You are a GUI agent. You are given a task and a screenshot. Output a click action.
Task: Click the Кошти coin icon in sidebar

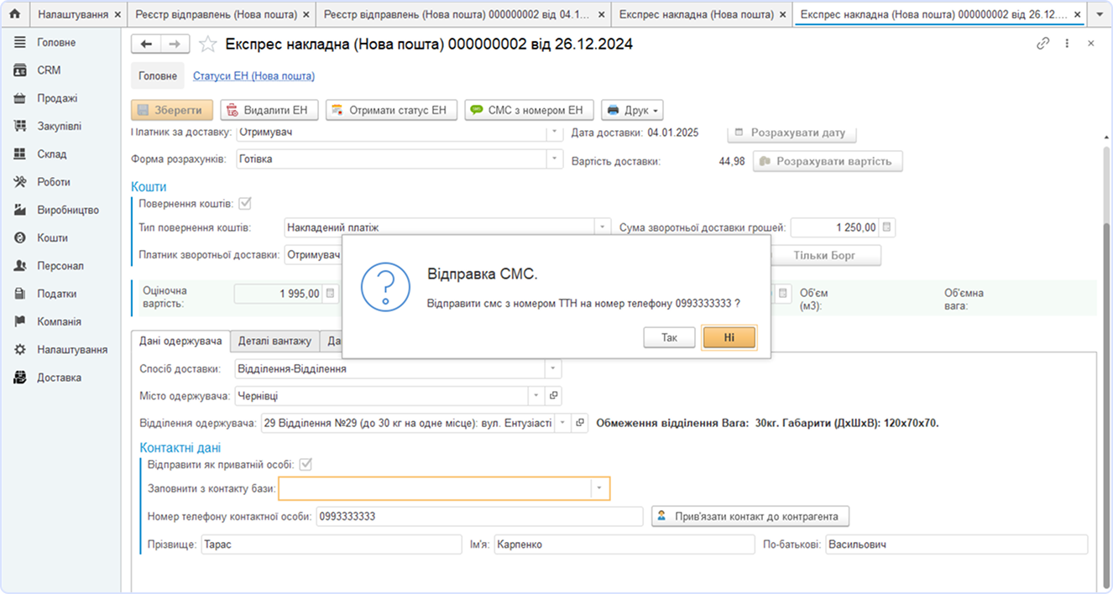point(20,238)
